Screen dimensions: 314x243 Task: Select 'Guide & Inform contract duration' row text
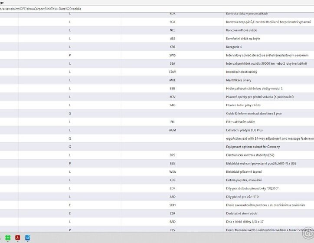pyautogui.click(x=254, y=113)
